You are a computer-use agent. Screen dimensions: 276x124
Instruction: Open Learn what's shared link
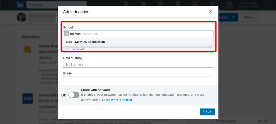tap(117, 100)
